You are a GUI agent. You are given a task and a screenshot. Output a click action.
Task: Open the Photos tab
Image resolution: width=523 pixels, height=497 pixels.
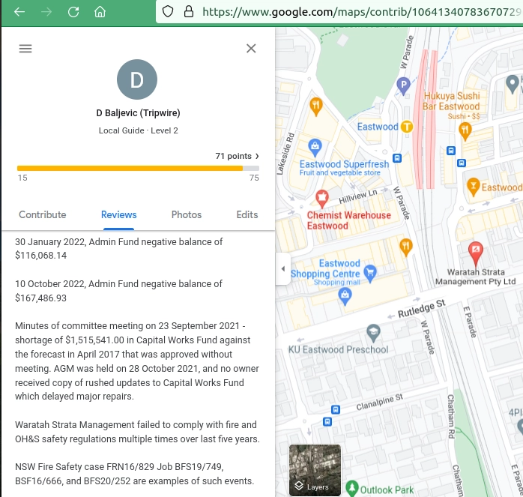187,214
